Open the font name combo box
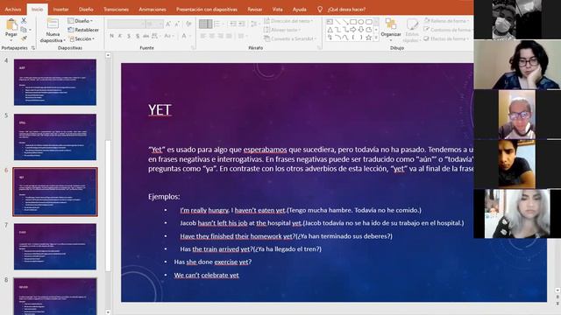 (126, 24)
